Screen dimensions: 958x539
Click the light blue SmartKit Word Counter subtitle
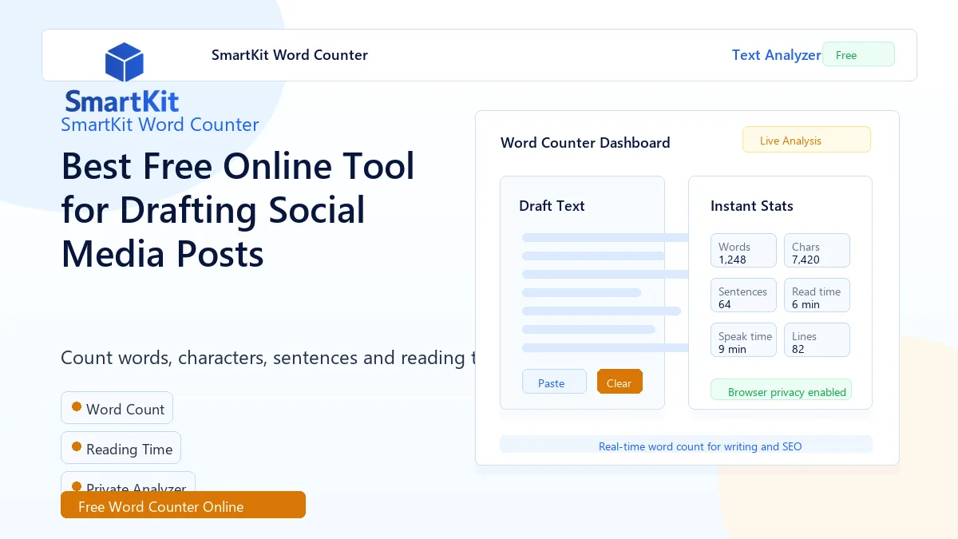coord(160,125)
